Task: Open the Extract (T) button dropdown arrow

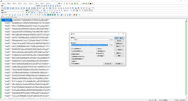Action: pyautogui.click(x=123, y=46)
